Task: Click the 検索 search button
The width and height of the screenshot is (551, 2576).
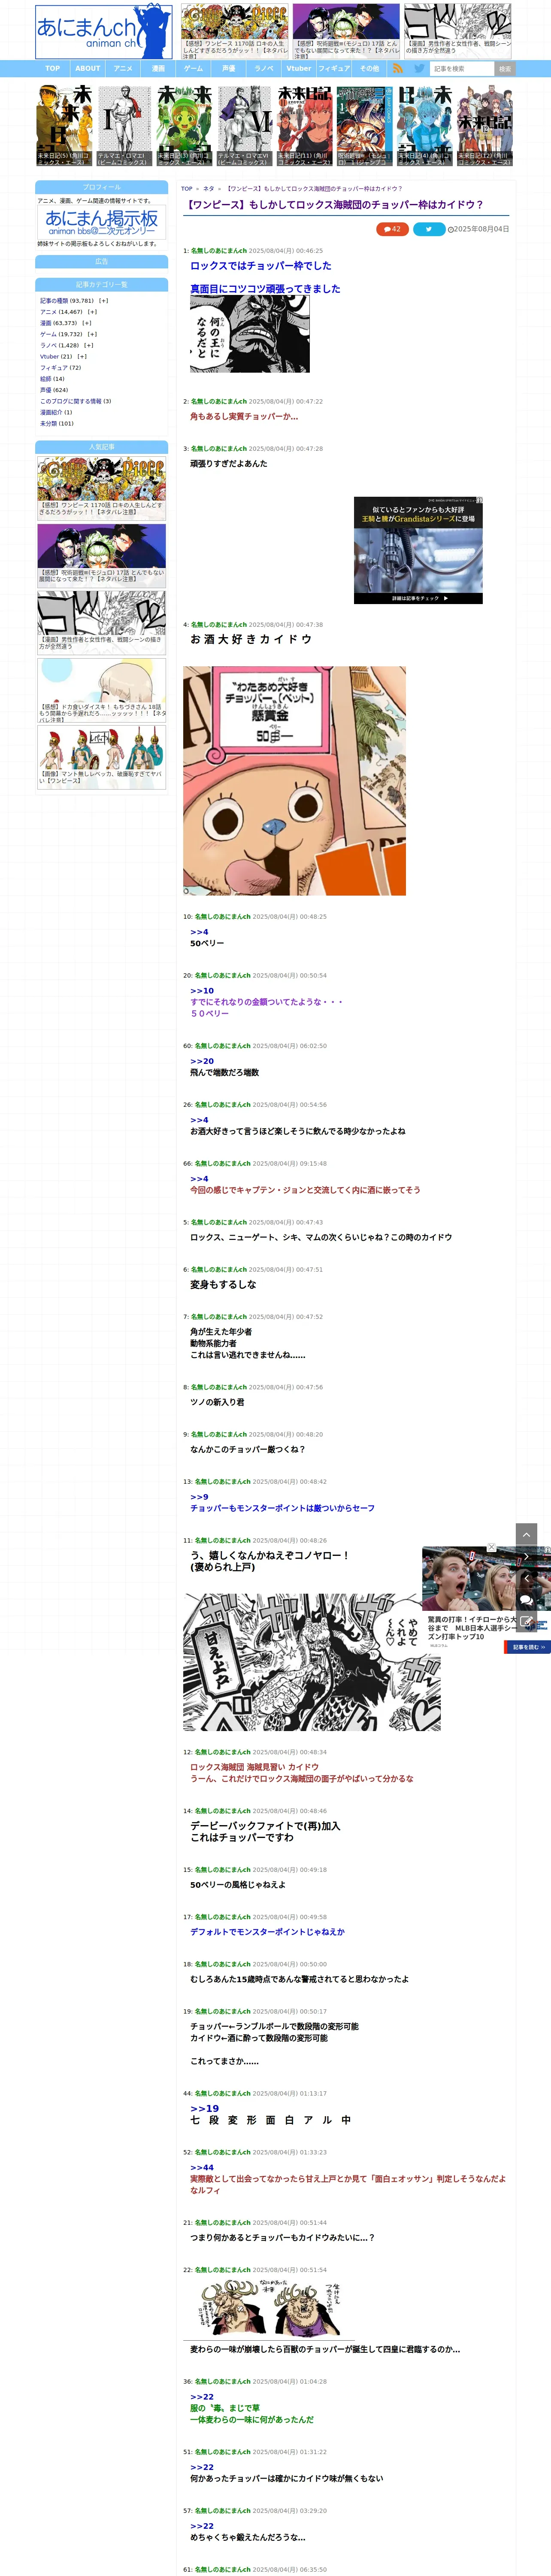Action: point(505,69)
